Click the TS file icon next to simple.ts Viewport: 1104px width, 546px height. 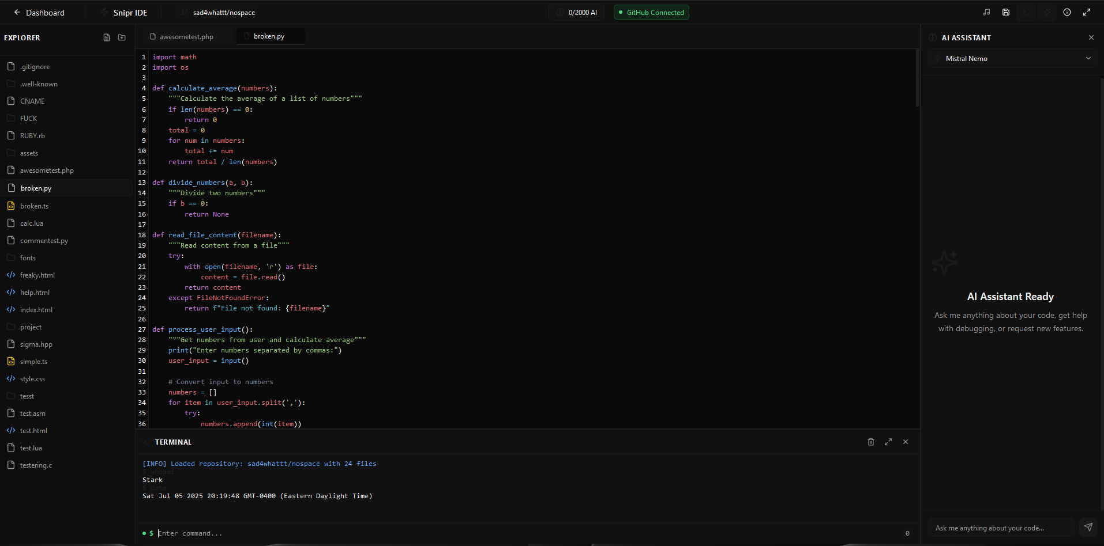(x=11, y=361)
